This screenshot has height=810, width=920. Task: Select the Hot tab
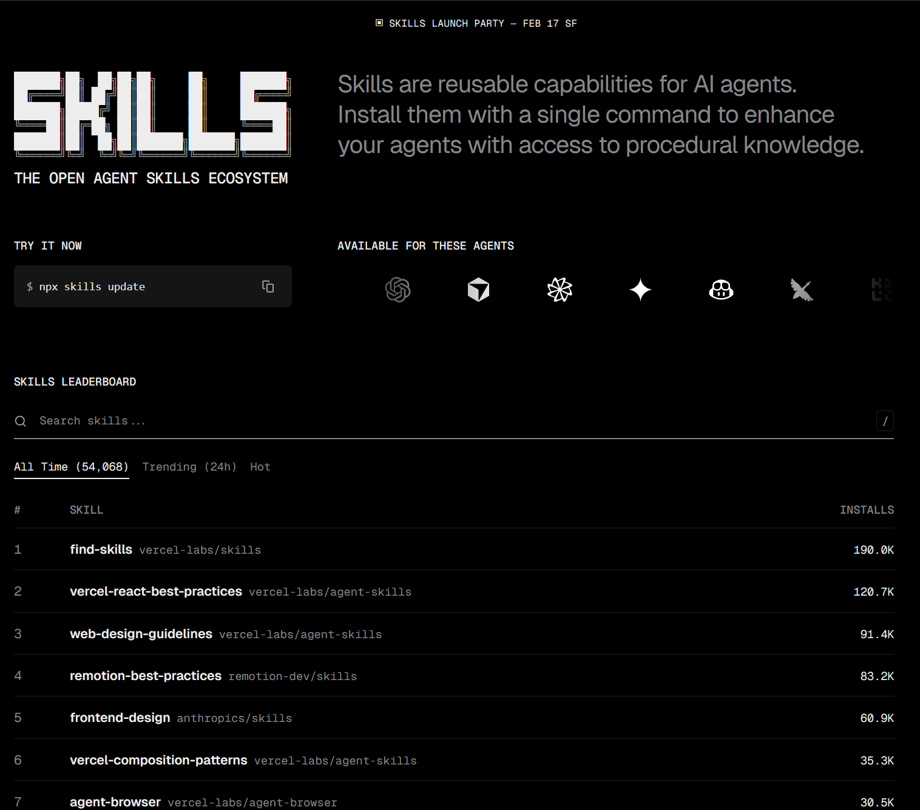[x=260, y=466]
